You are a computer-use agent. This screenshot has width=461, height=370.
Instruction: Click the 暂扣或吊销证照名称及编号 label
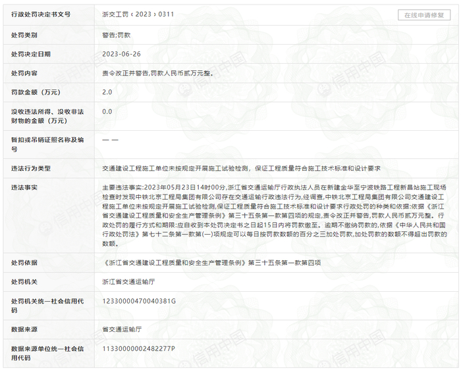47,145
